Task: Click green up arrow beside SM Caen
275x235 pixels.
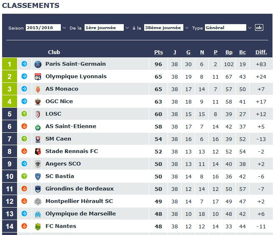Action: click(x=24, y=139)
